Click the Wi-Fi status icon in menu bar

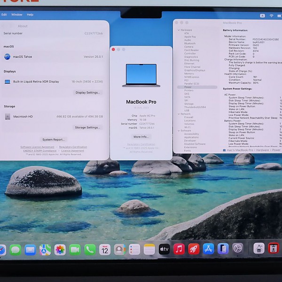[271, 16]
